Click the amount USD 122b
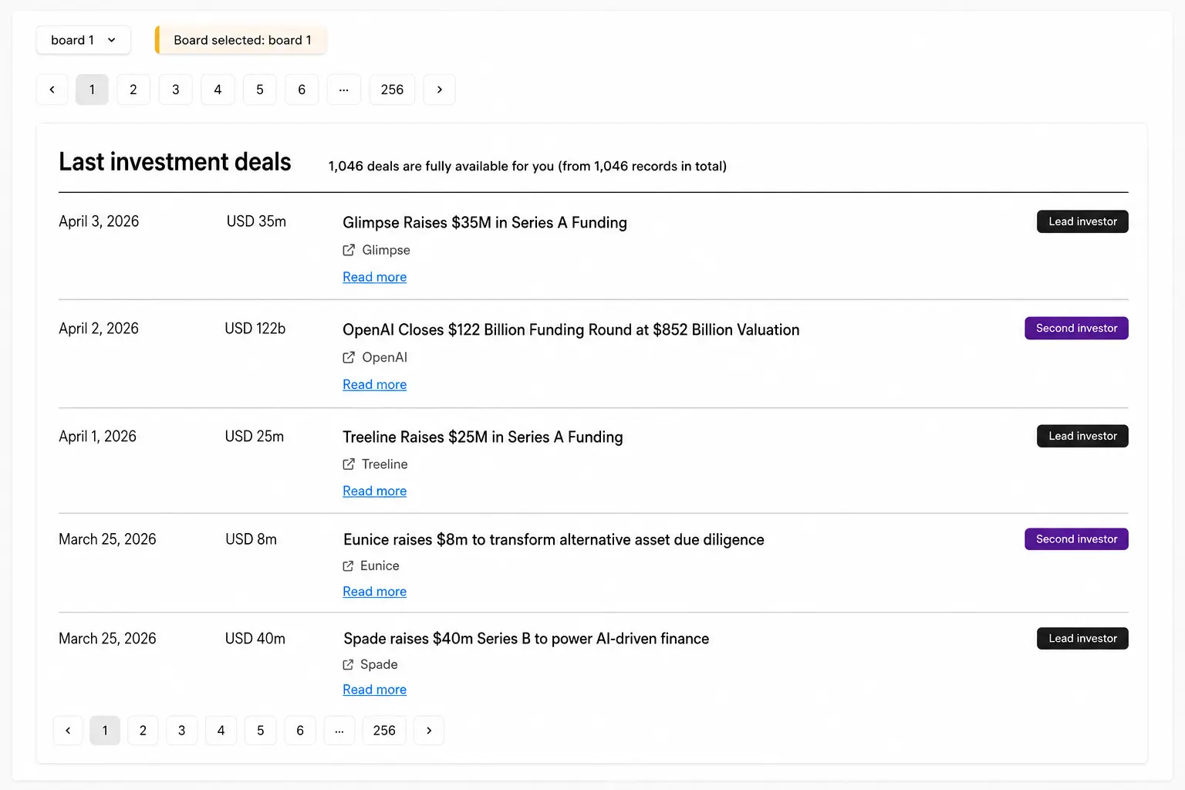Image resolution: width=1185 pixels, height=790 pixels. pos(255,329)
